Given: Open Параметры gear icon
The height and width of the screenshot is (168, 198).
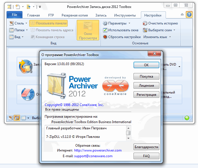Looking at the screenshot, I should pos(105,23).
